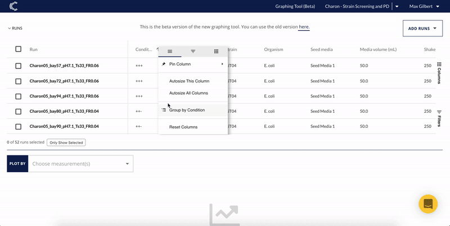Open the Choose measurement(s) dropdown
The image size is (450, 226).
coord(80,164)
